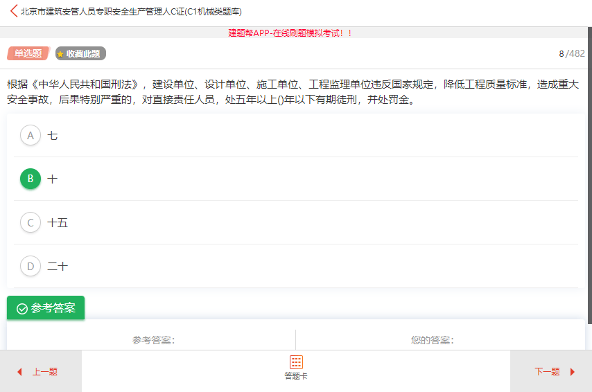This screenshot has width=592, height=392.
Task: Click the check-circle icon in 参考答案
Action: [x=22, y=309]
